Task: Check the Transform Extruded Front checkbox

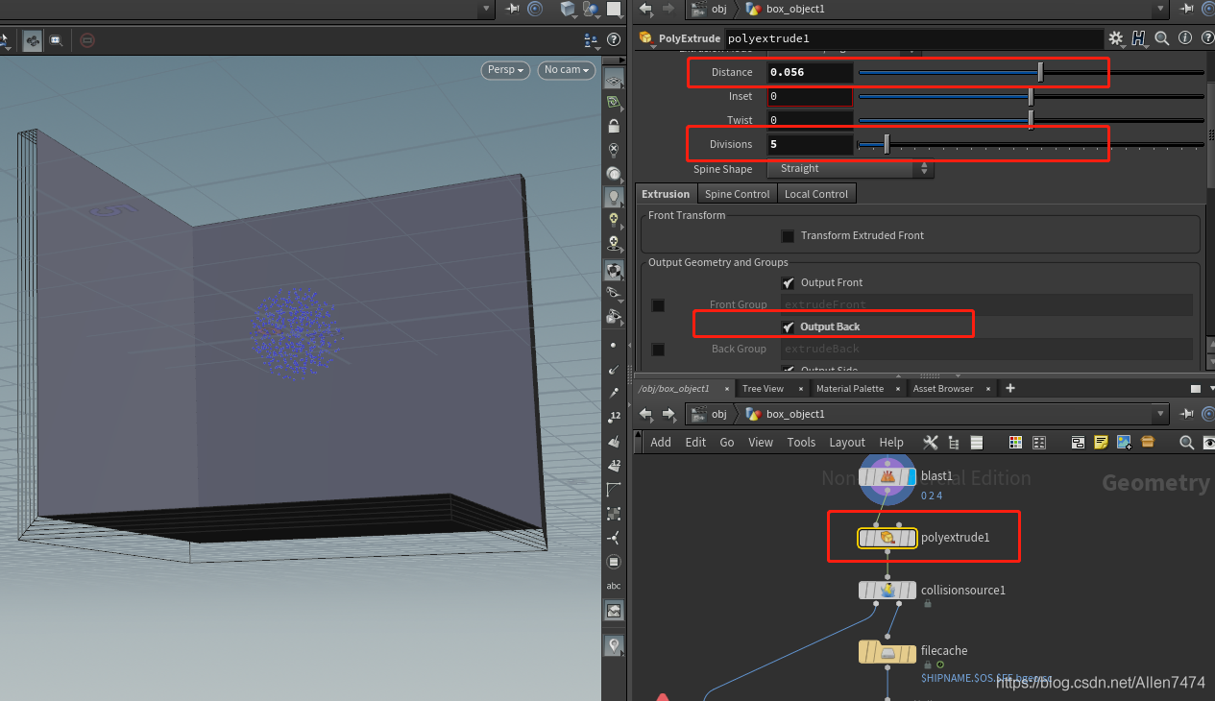Action: (788, 236)
